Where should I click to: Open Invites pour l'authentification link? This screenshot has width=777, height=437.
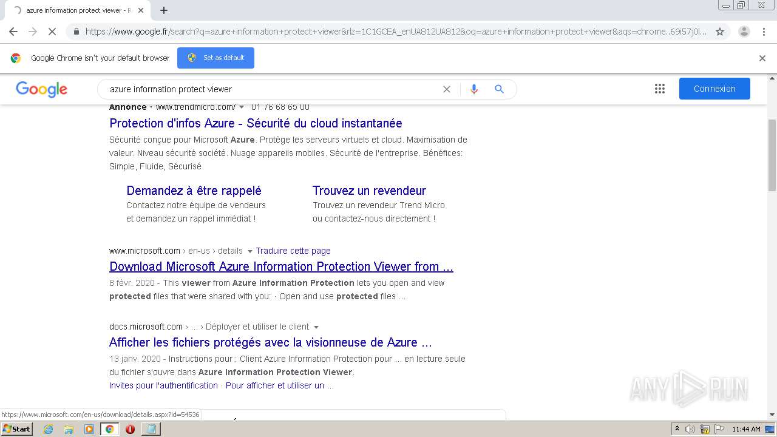[163, 385]
